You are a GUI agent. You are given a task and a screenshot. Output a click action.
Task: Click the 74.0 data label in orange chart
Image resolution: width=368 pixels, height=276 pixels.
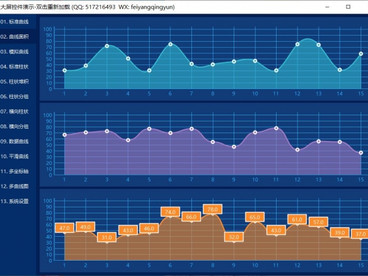(x=170, y=212)
